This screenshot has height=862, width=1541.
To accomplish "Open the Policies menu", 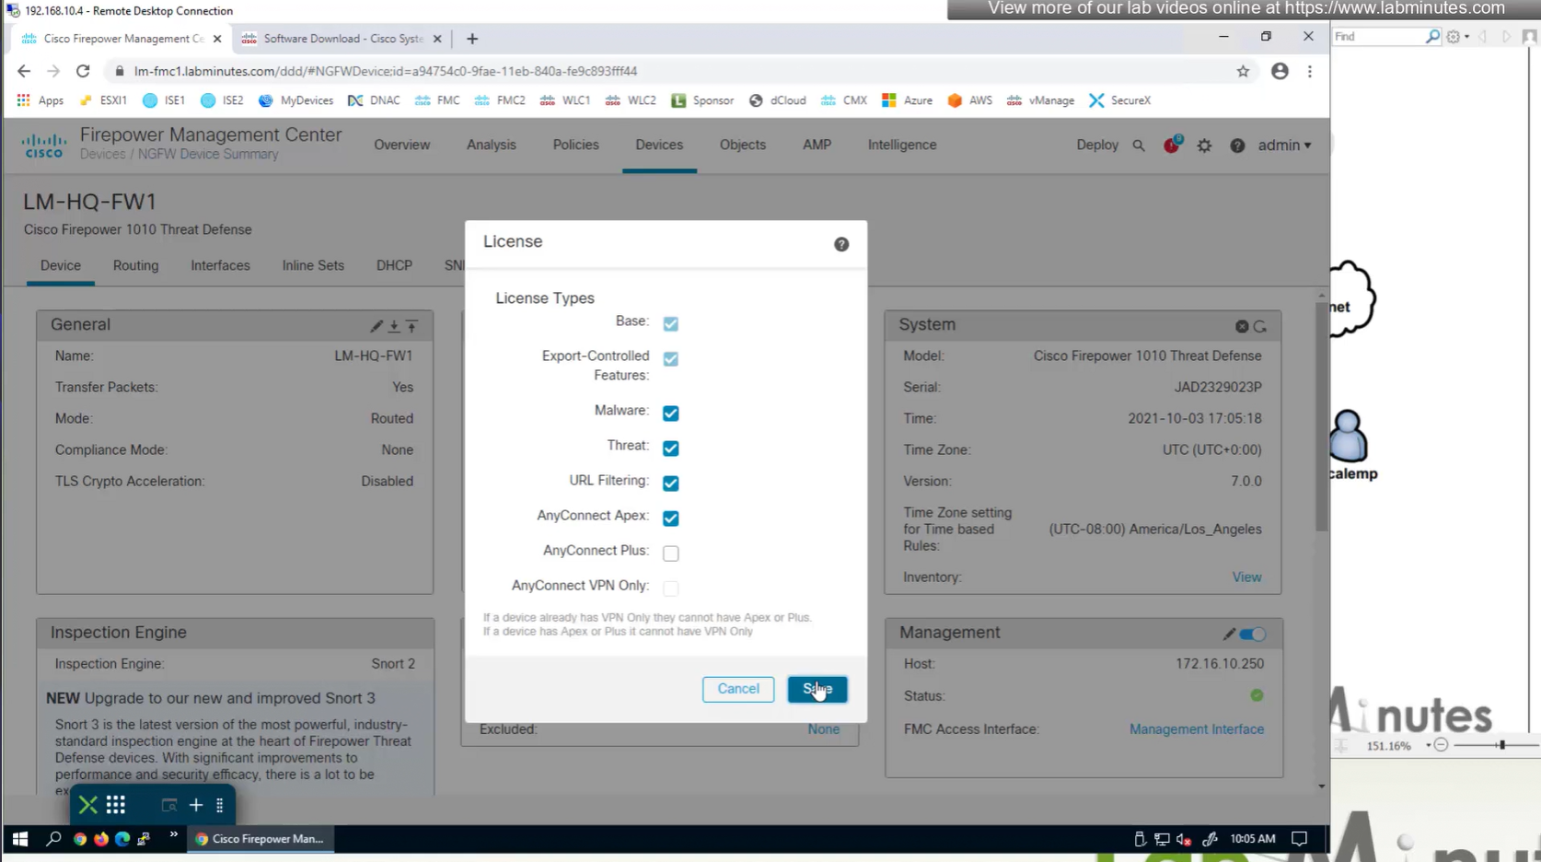I will point(575,145).
